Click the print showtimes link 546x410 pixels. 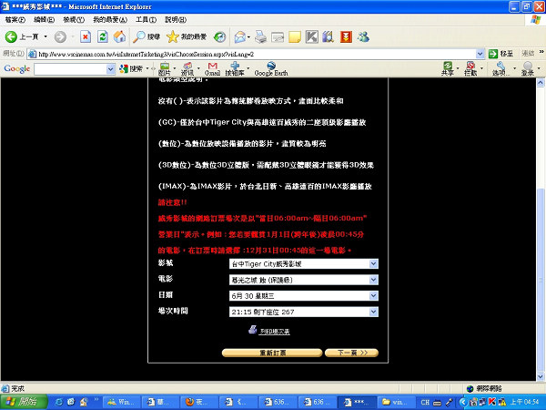pyautogui.click(x=274, y=332)
